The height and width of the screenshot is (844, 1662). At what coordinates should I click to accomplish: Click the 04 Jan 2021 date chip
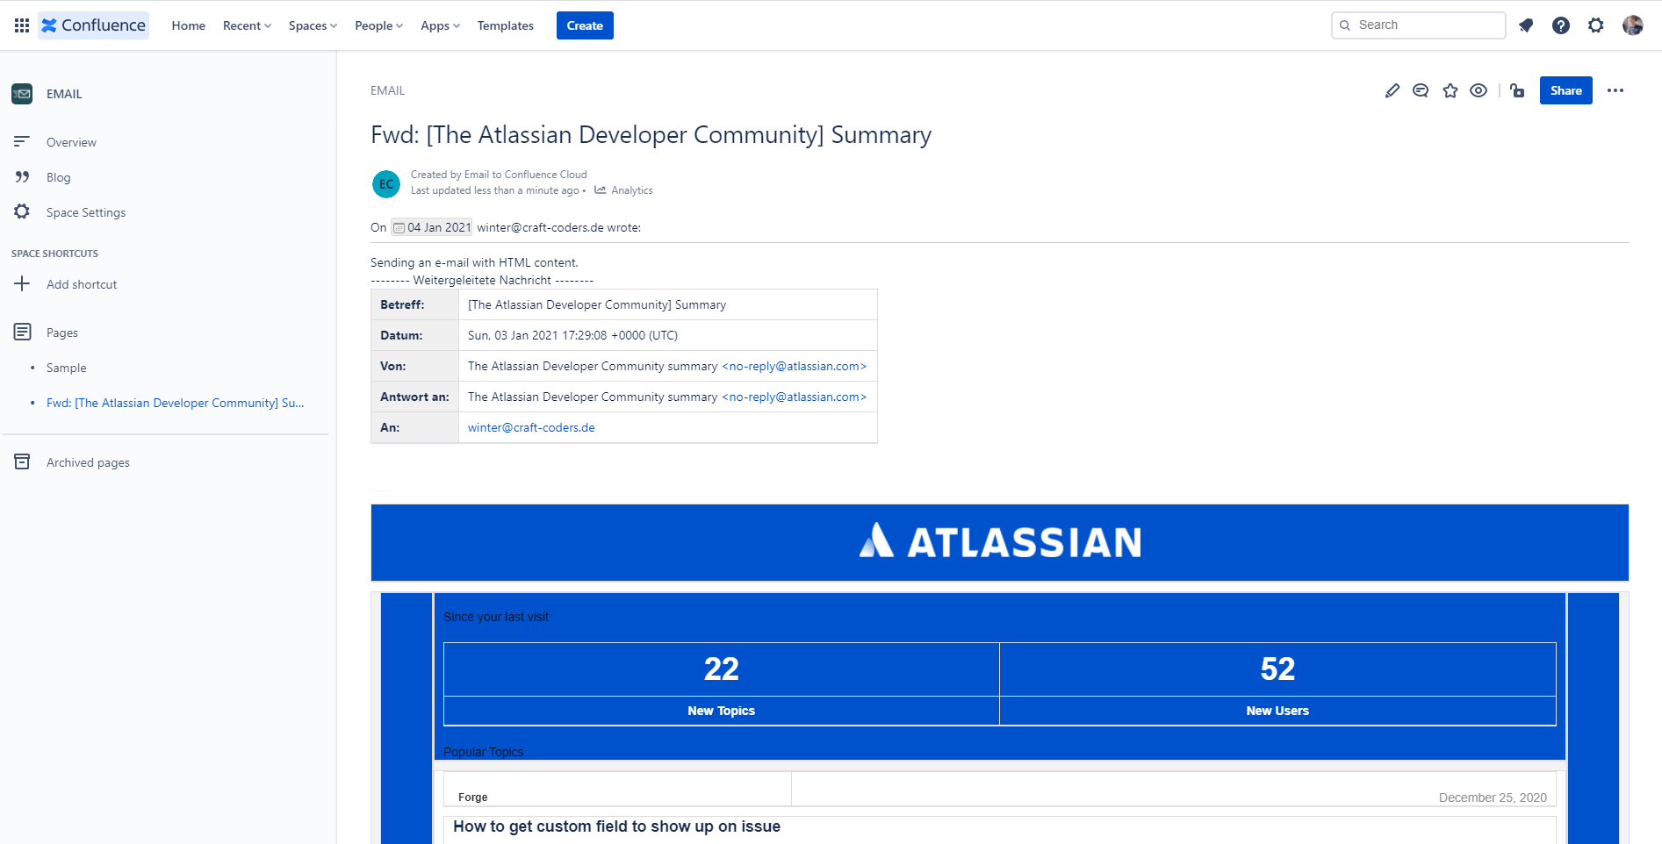click(431, 227)
